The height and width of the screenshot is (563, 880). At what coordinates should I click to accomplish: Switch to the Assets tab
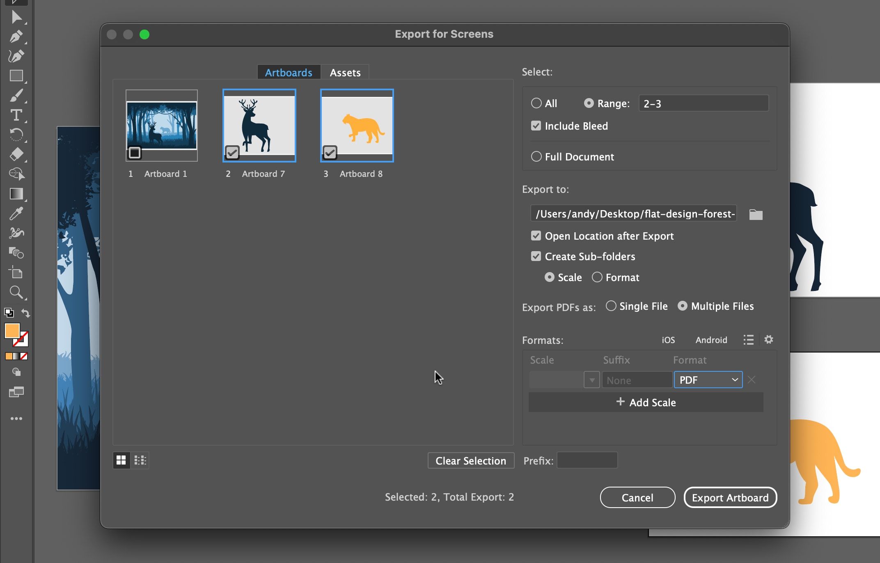pyautogui.click(x=345, y=72)
